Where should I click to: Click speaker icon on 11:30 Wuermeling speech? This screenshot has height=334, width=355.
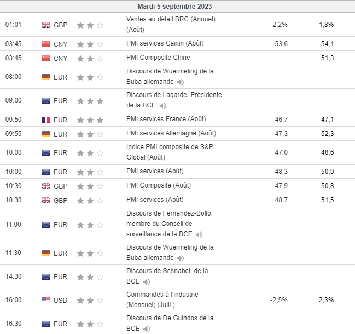[x=180, y=258]
